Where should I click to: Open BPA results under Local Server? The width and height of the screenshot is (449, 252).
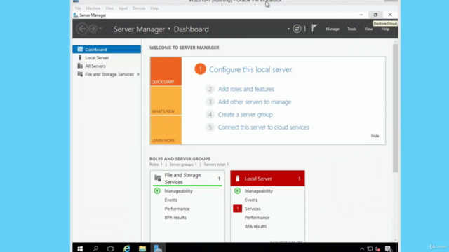tap(255, 226)
